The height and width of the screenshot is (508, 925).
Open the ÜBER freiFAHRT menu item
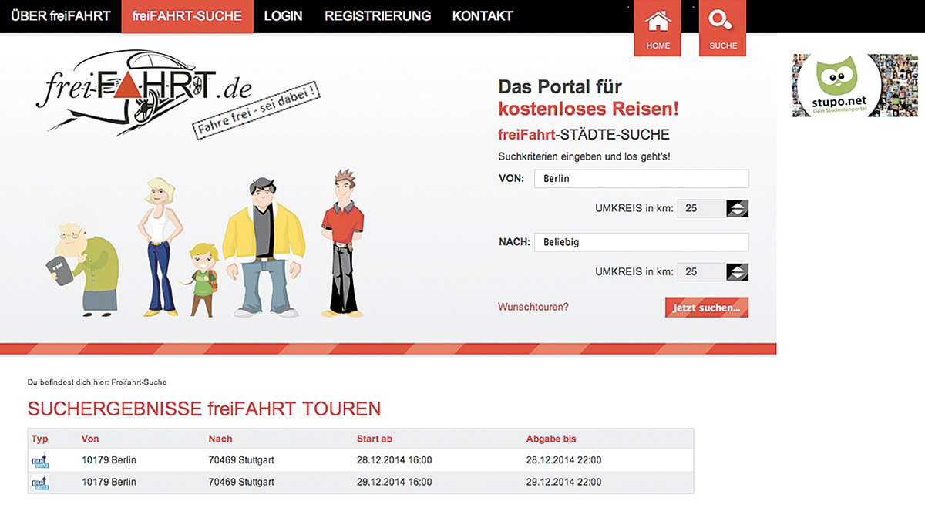tap(61, 16)
